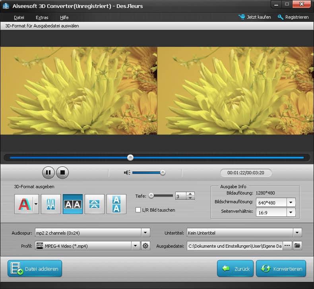Open the Hilfe menu
Image resolution: width=314 pixels, height=289 pixels.
[x=64, y=17]
